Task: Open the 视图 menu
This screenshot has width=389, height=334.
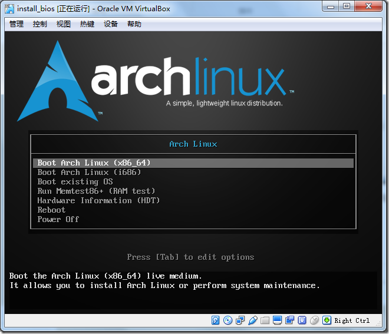Action: click(x=64, y=24)
